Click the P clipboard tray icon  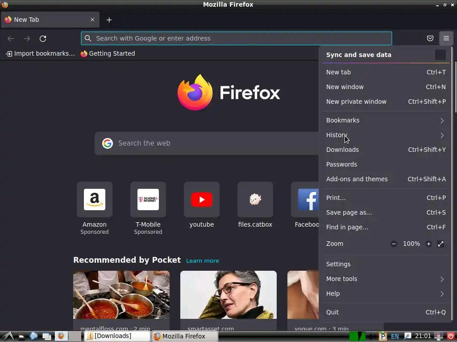(x=382, y=336)
